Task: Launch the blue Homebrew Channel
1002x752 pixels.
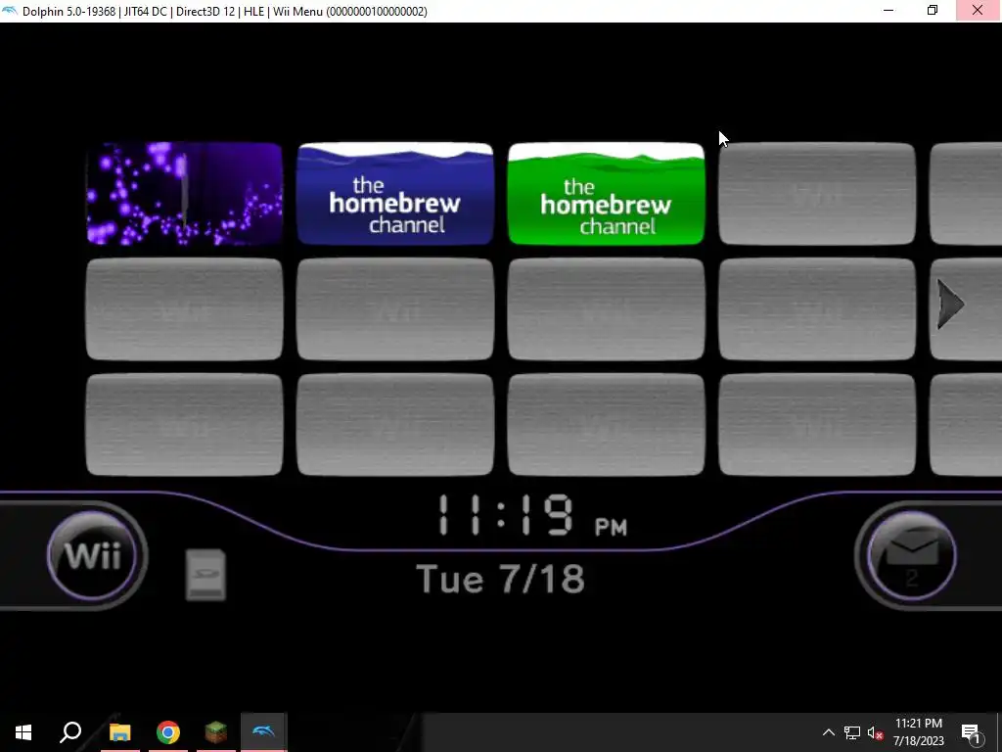Action: pyautogui.click(x=395, y=194)
